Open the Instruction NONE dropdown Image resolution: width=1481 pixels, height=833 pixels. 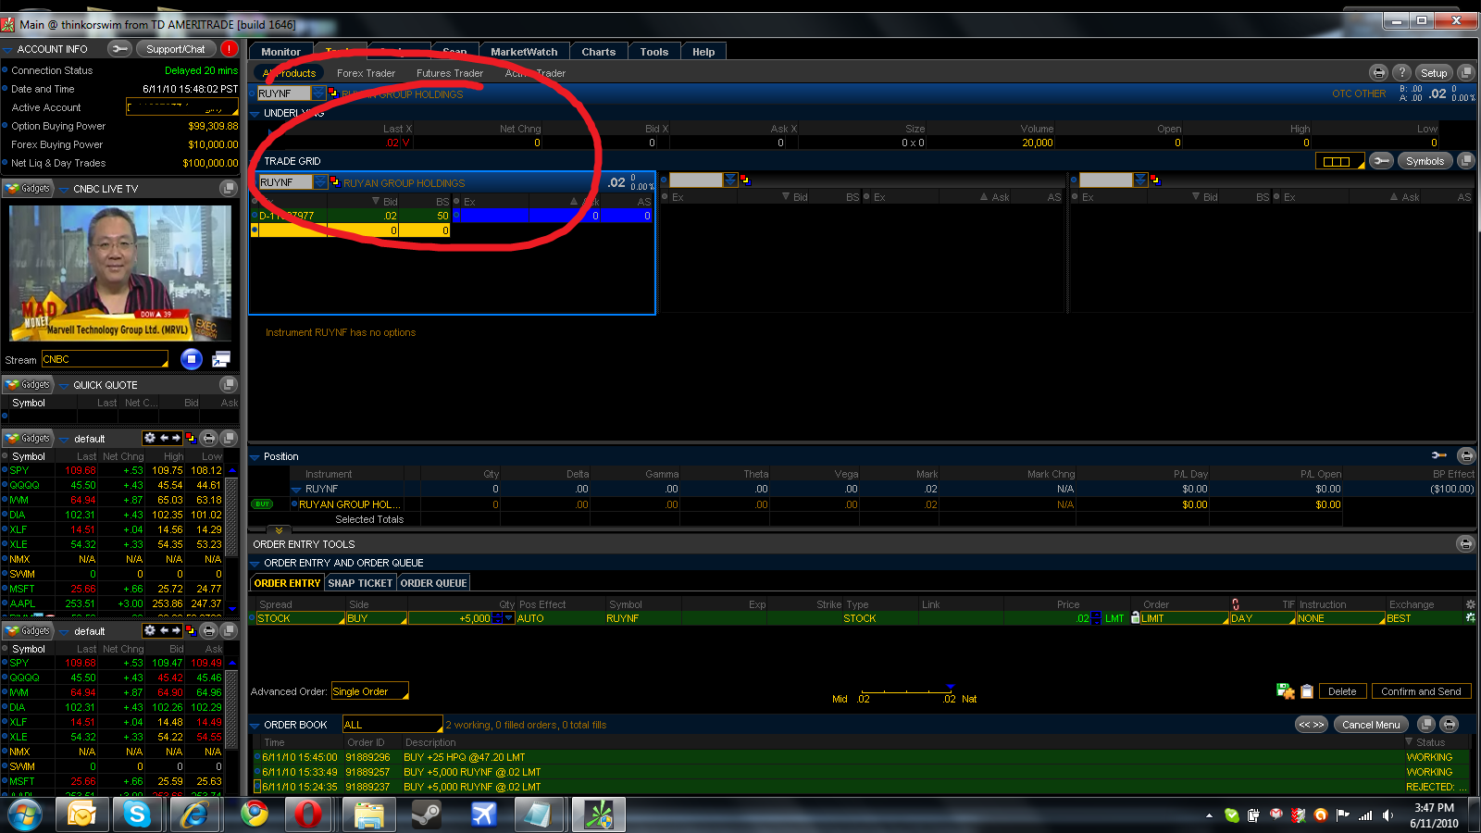pos(1341,618)
